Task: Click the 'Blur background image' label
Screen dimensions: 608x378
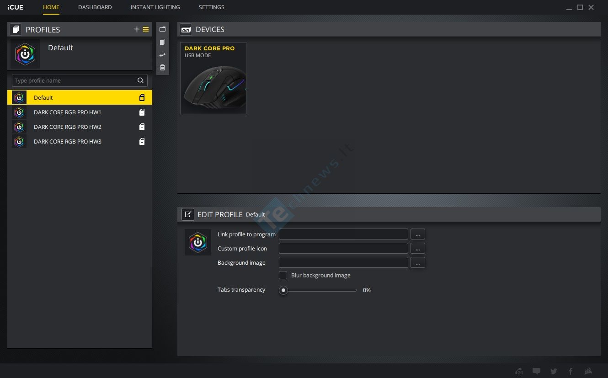Action: [321, 275]
